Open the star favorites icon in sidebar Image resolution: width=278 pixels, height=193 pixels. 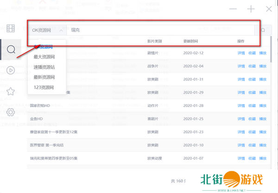10,91
